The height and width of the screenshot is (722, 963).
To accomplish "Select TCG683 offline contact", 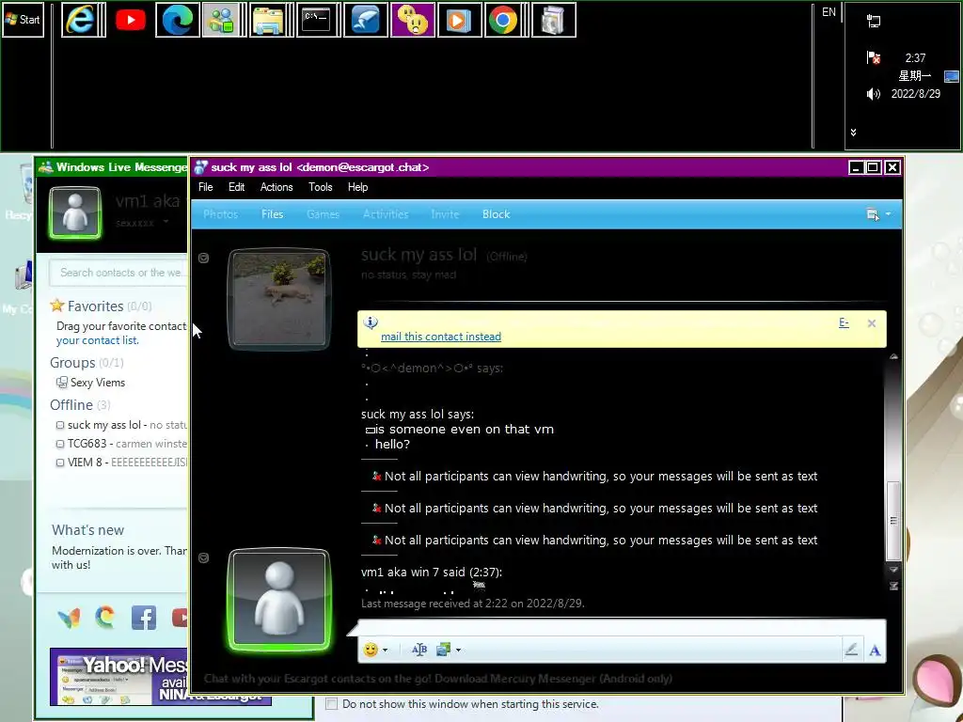I will click(121, 444).
